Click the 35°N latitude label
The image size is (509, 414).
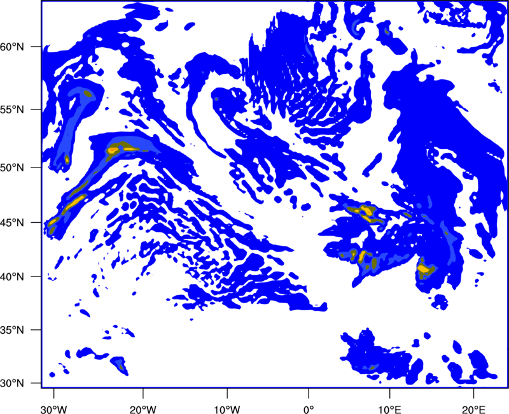coord(12,330)
